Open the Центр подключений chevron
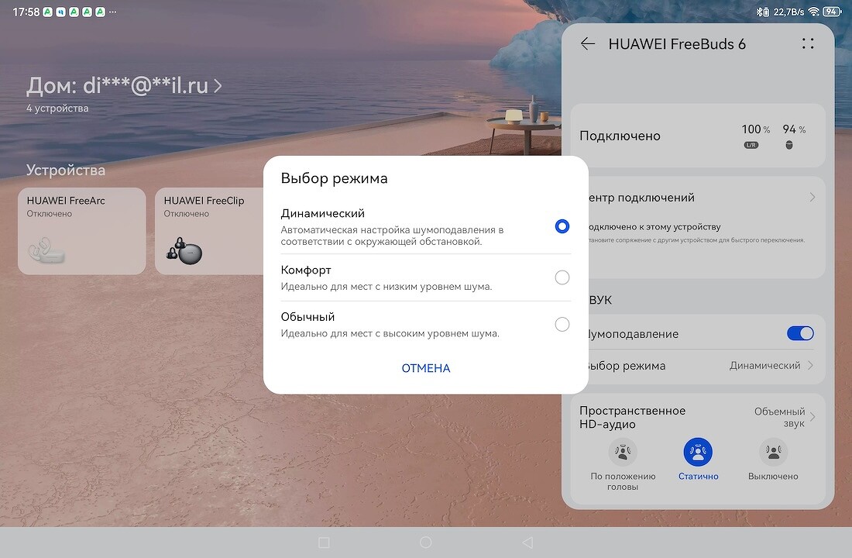 (x=812, y=198)
